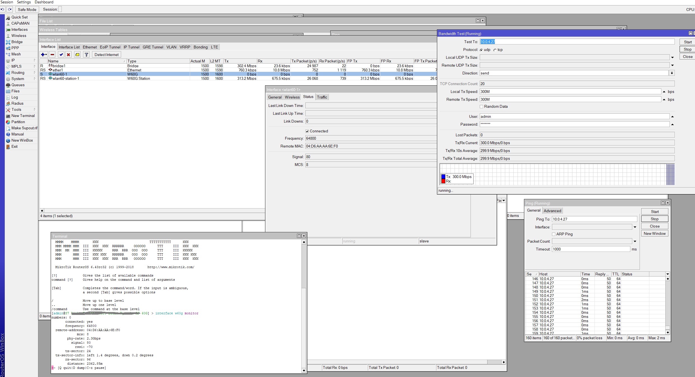This screenshot has width=695, height=377.
Task: Enable the Random Data checkbox
Action: (x=481, y=107)
